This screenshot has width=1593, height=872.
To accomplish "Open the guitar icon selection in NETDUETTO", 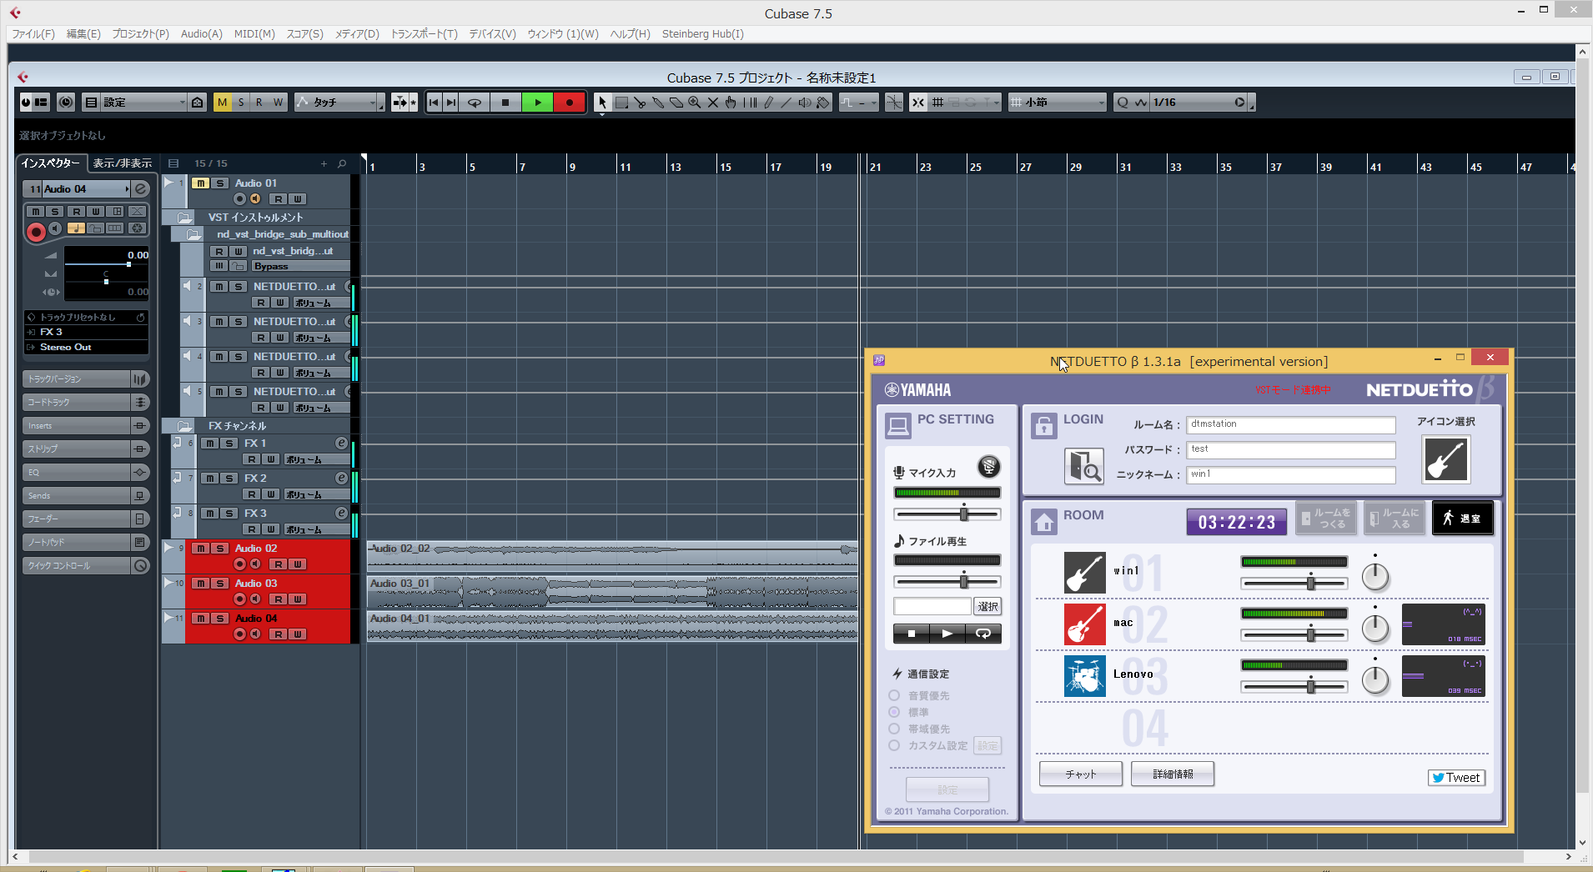I will click(1445, 459).
